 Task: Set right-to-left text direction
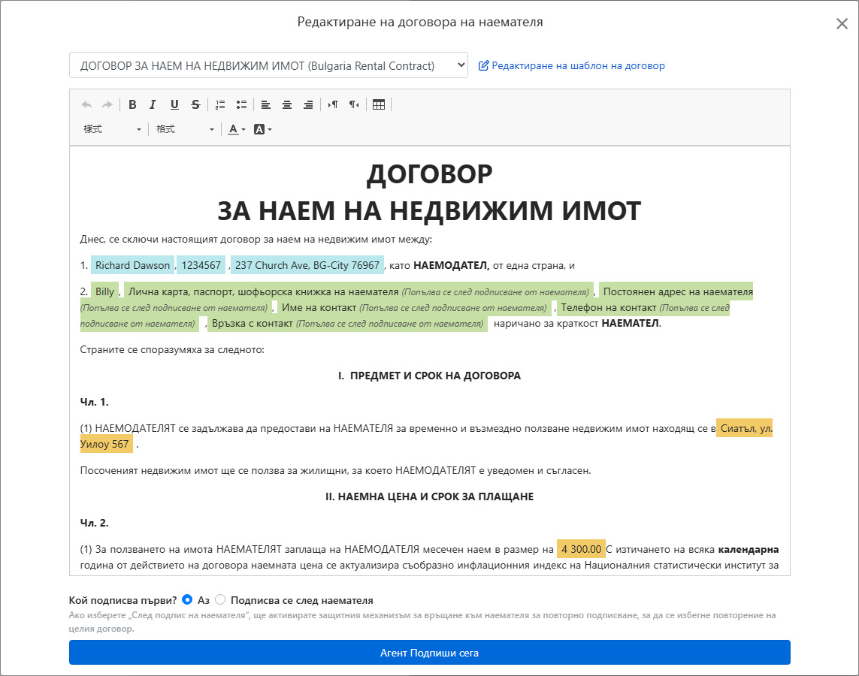point(355,104)
